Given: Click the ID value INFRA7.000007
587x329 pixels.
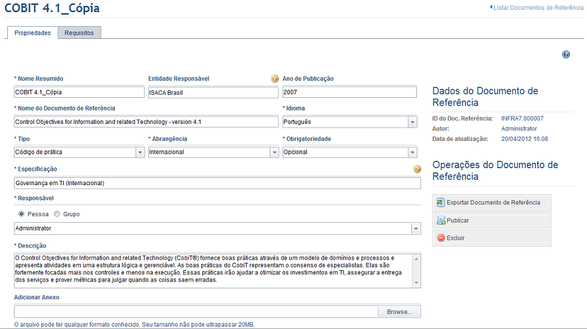Looking at the screenshot, I should [522, 118].
